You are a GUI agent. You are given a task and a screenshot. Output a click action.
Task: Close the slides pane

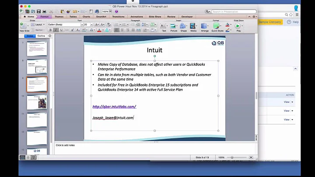[50, 36]
